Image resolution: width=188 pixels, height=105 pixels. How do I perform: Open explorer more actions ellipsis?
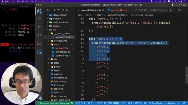(71, 10)
